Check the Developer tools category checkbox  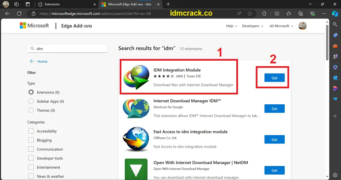(x=31, y=158)
